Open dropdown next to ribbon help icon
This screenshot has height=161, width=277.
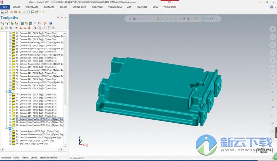pyautogui.click(x=275, y=7)
